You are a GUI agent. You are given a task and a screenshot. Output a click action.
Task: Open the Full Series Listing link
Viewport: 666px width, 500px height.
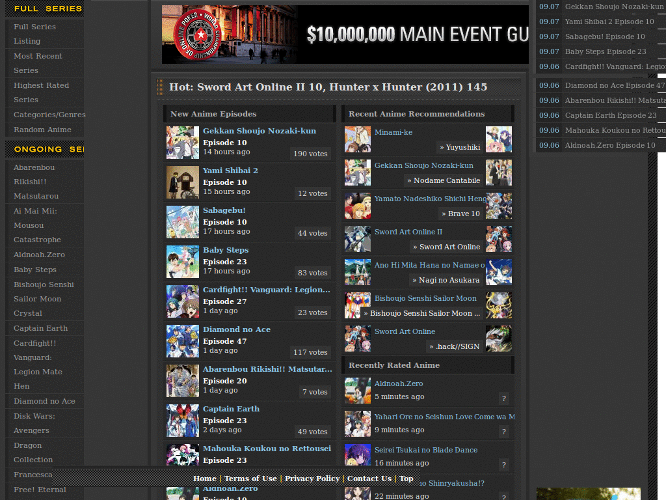(34, 34)
